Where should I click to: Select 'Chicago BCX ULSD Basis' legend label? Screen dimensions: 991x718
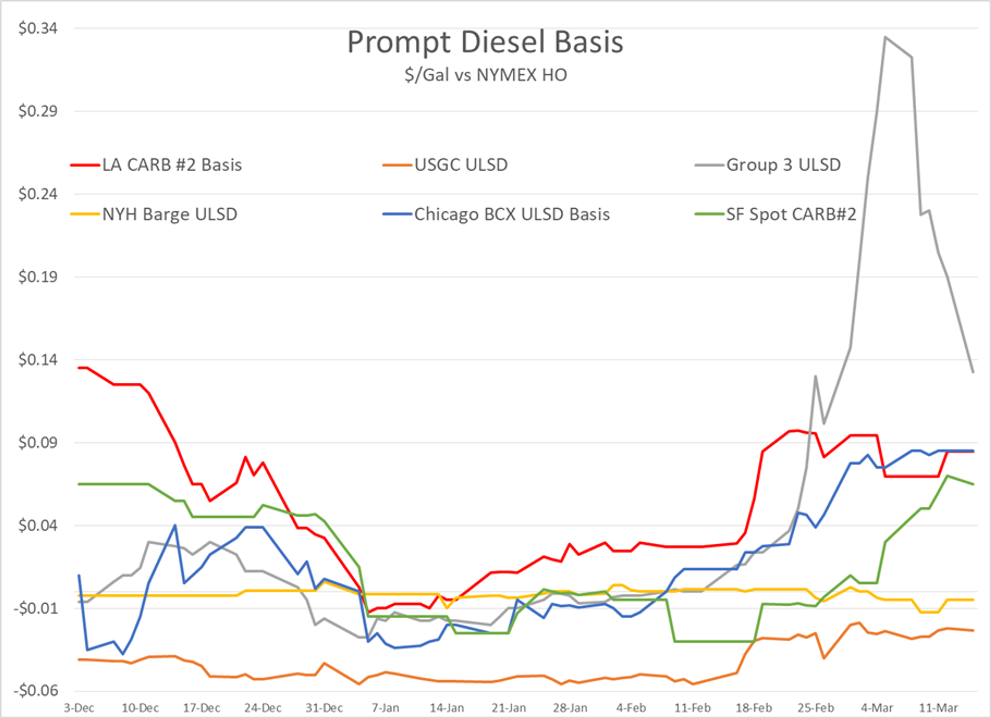click(x=512, y=214)
